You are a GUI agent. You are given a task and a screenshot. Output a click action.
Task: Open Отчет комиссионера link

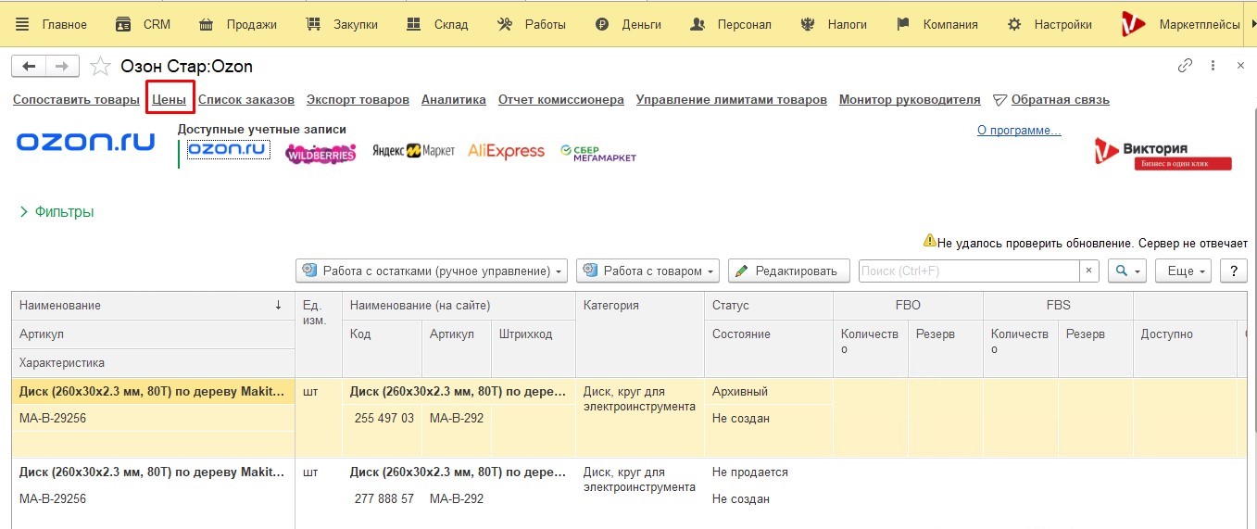(561, 100)
